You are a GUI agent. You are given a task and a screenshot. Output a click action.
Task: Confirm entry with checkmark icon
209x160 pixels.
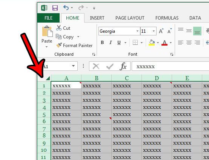[x=110, y=66]
